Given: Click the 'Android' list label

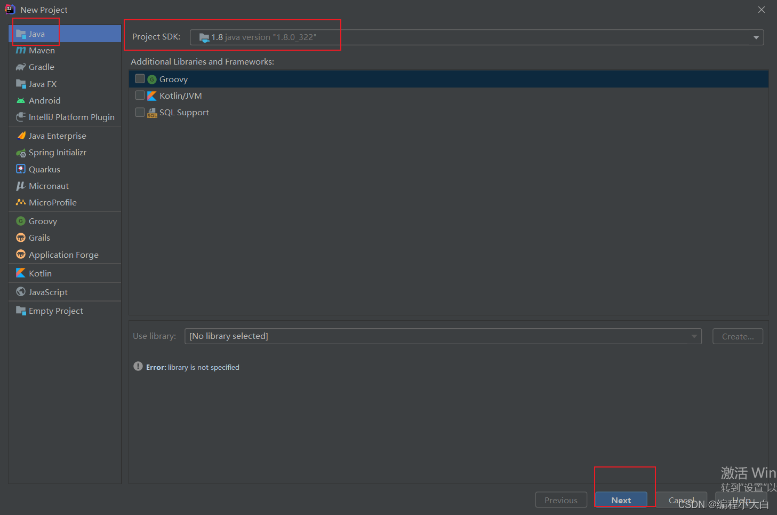Looking at the screenshot, I should pos(45,100).
